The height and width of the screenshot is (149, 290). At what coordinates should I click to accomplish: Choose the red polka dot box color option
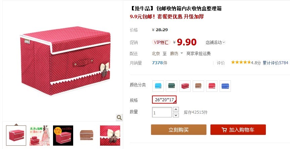185,86
